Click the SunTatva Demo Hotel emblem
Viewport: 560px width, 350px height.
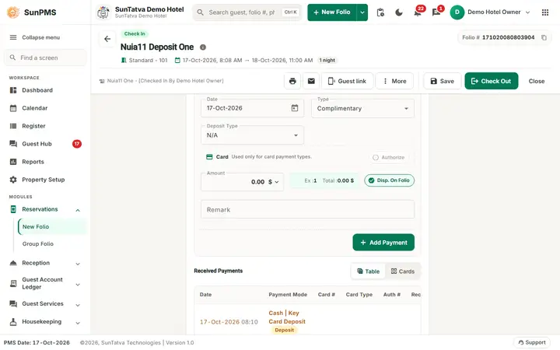pos(103,12)
